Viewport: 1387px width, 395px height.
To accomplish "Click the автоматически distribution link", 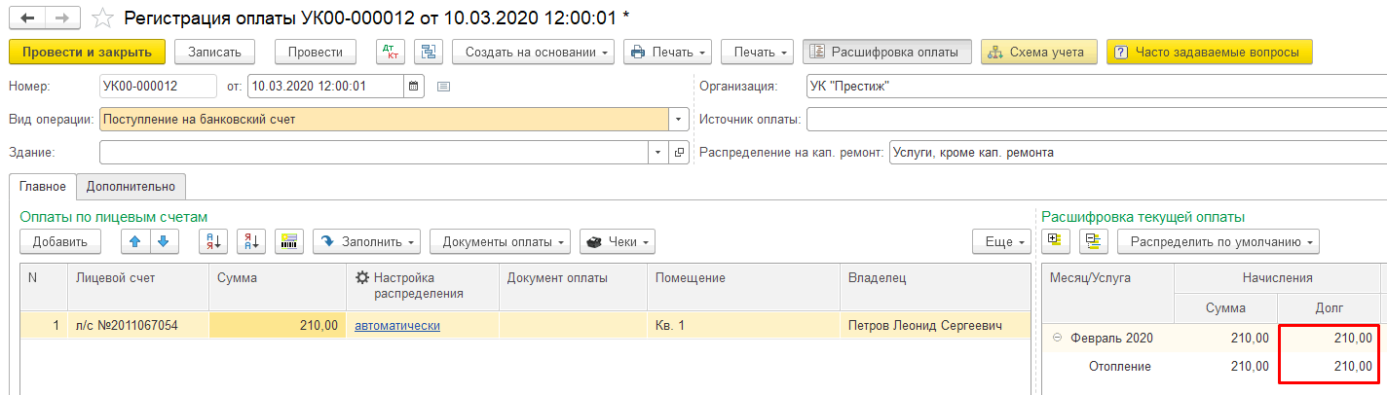I will point(397,325).
